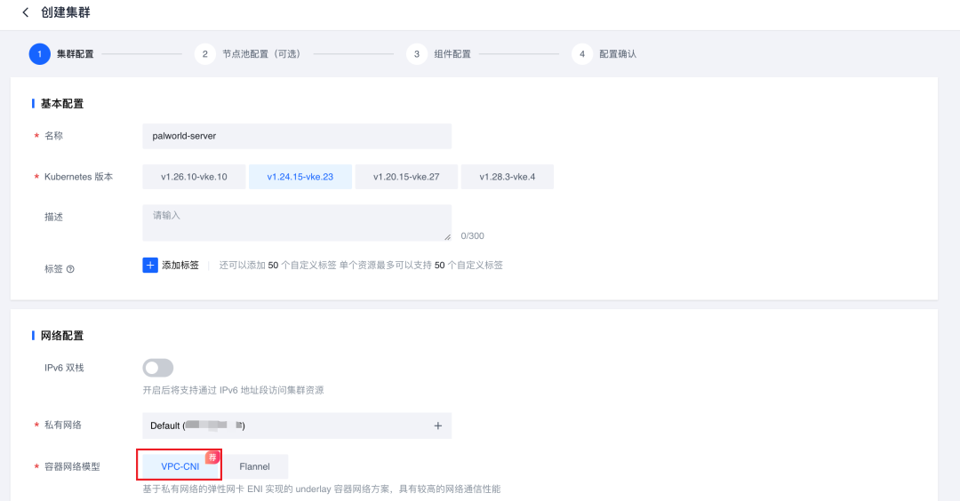Viewport: 960px width, 501px height.
Task: Click the 基本配置 section heading
Action: click(x=62, y=104)
